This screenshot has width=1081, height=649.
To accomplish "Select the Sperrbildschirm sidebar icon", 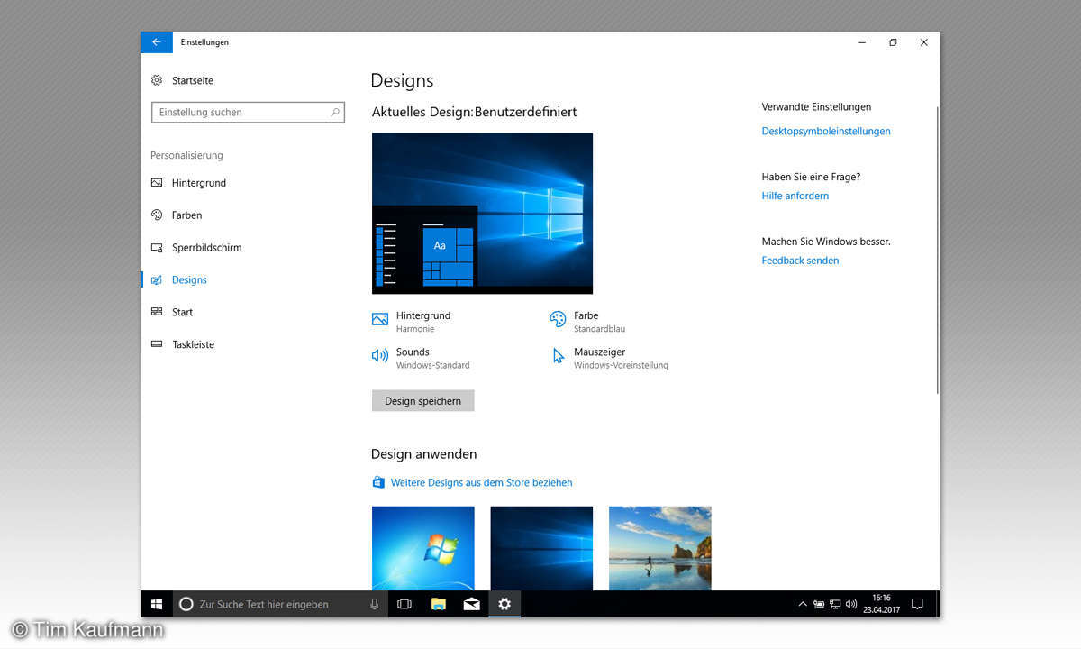I will point(157,248).
